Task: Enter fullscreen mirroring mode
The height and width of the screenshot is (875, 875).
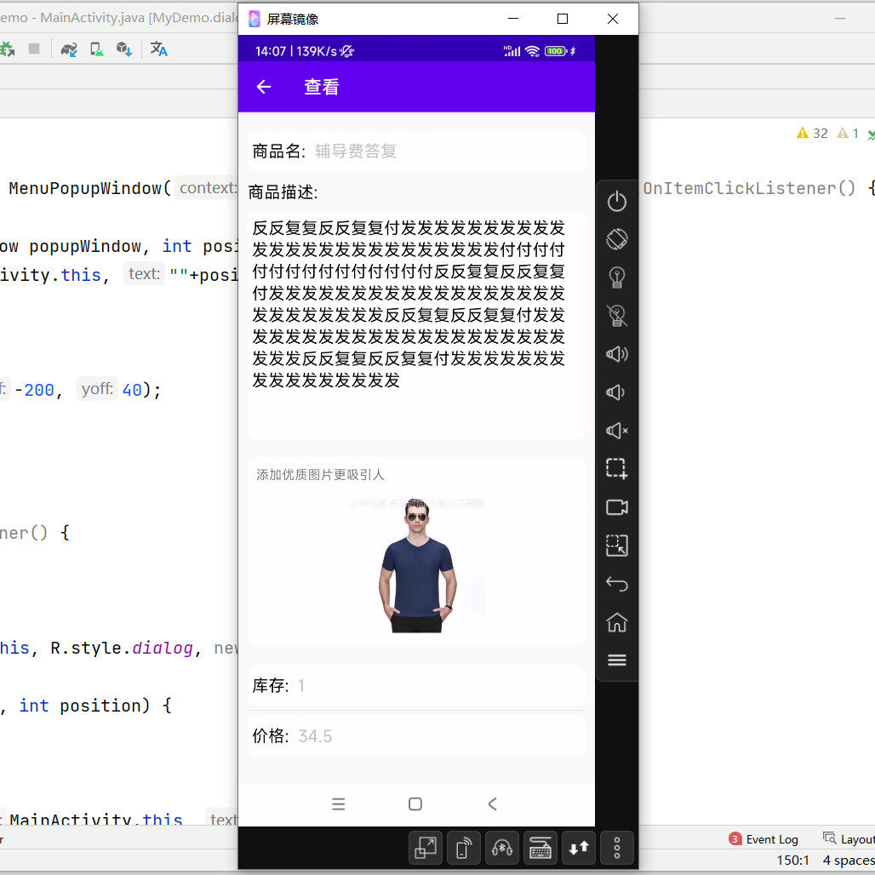Action: click(425, 848)
